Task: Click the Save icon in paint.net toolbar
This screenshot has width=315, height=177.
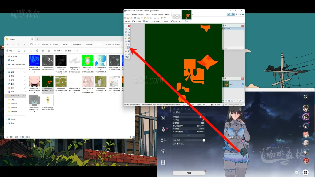Action: [x=131, y=18]
